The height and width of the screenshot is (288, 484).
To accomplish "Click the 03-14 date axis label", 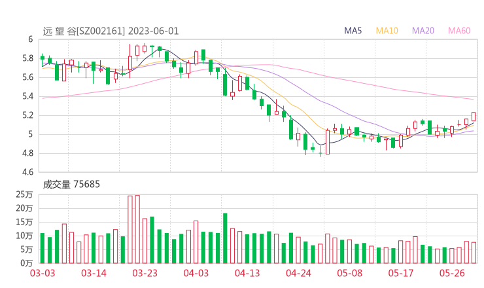I will [94, 273].
